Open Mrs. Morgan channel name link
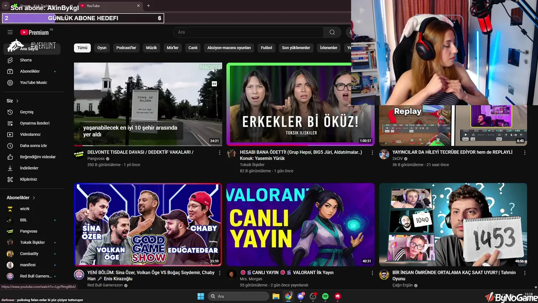This screenshot has width=538, height=303. click(x=251, y=279)
